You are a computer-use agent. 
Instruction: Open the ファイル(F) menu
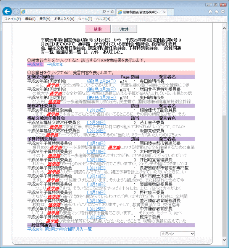tap(13, 19)
